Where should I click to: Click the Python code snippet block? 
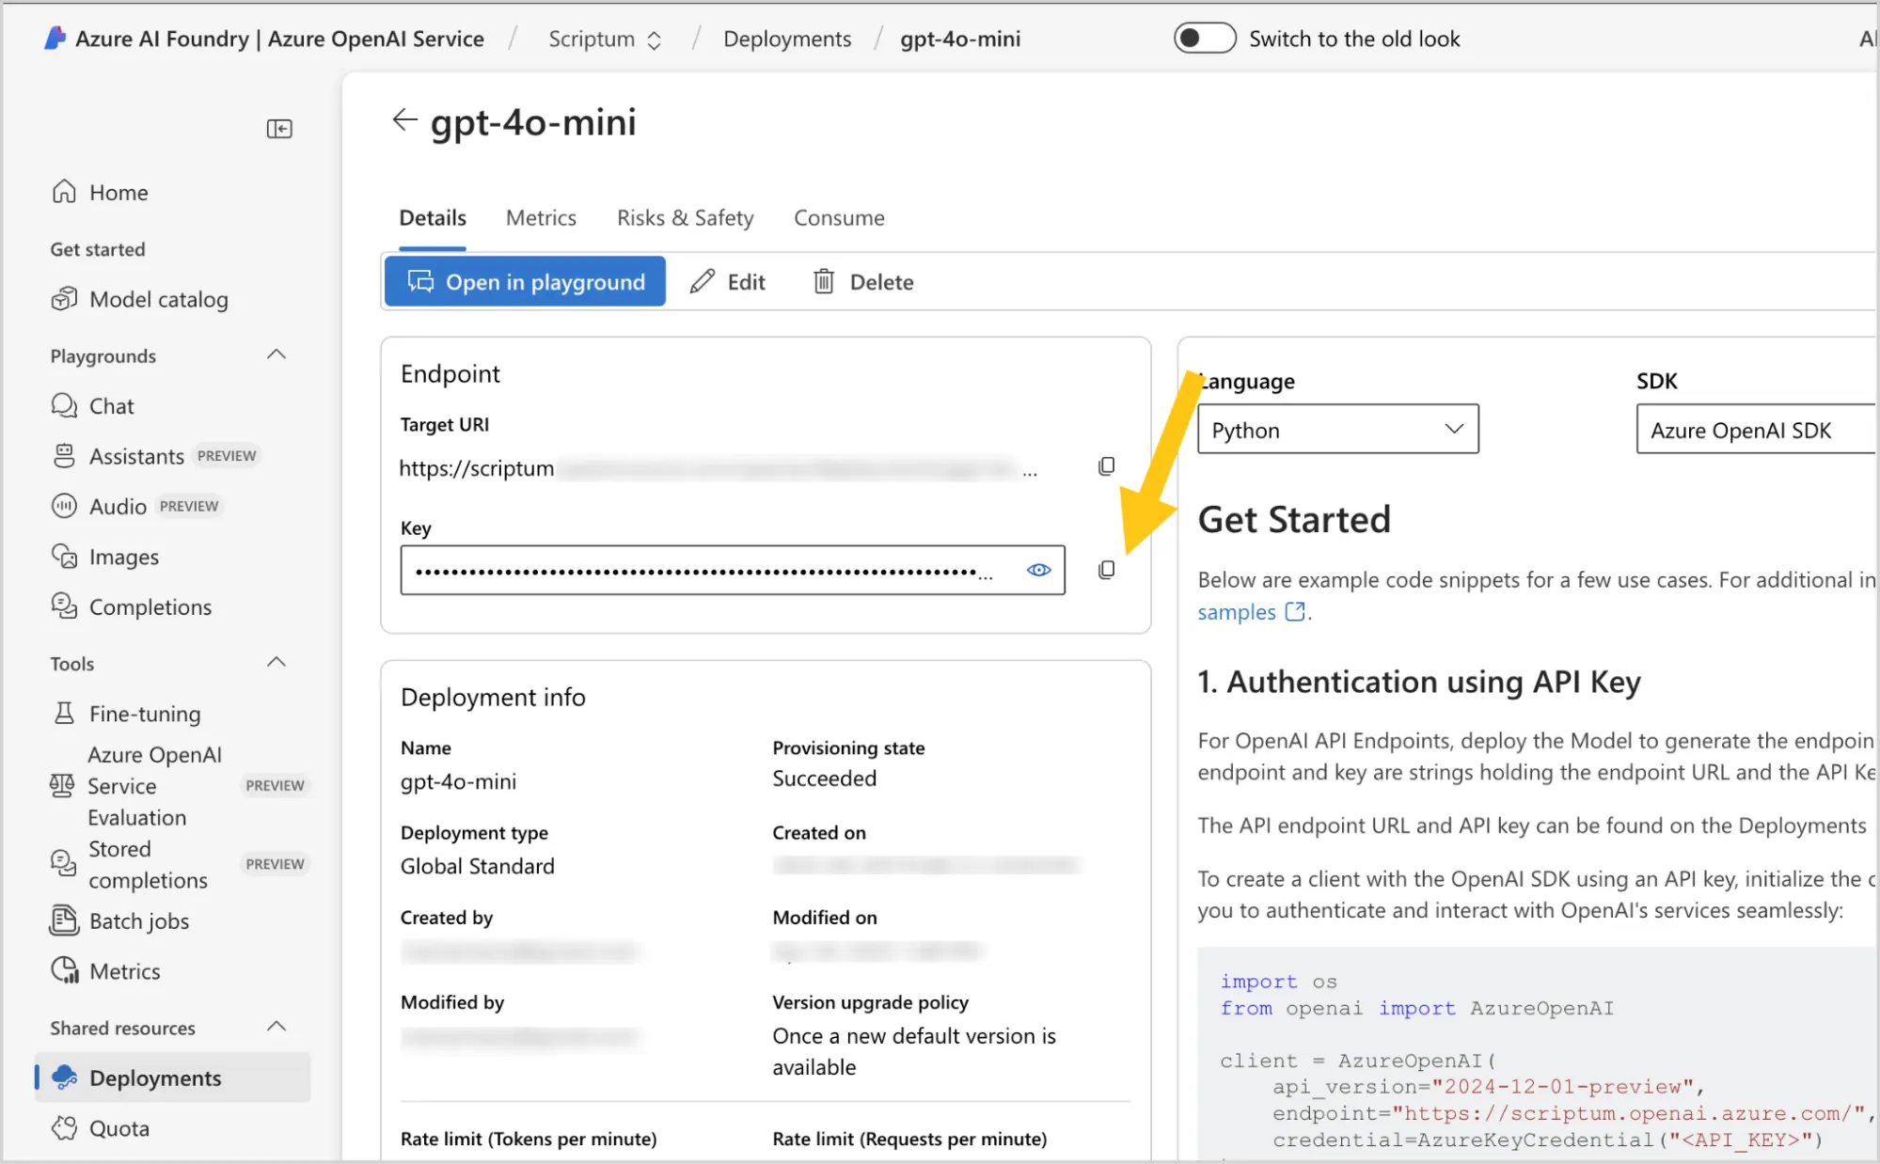coord(1538,1055)
